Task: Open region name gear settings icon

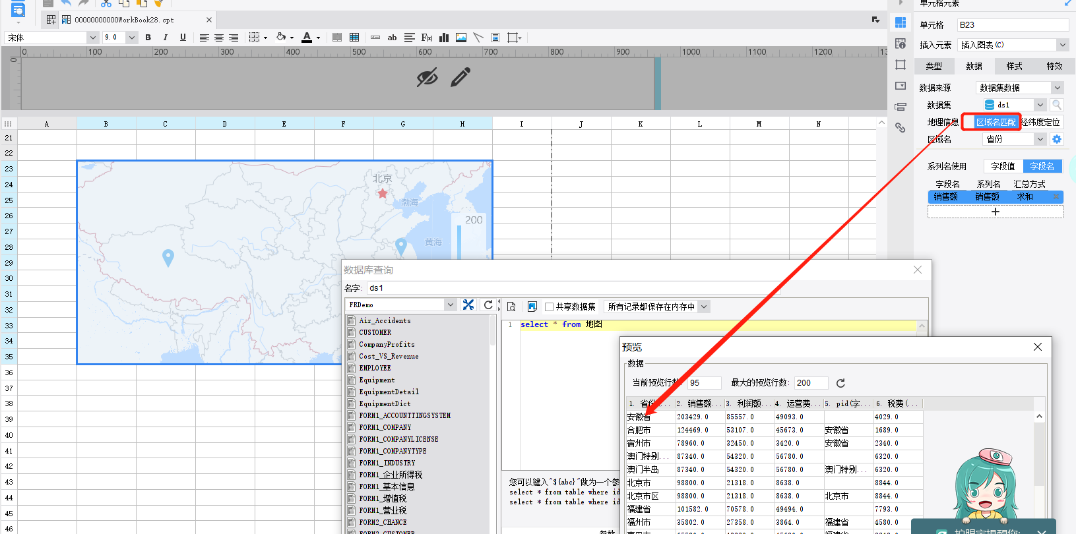Action: coord(1057,139)
